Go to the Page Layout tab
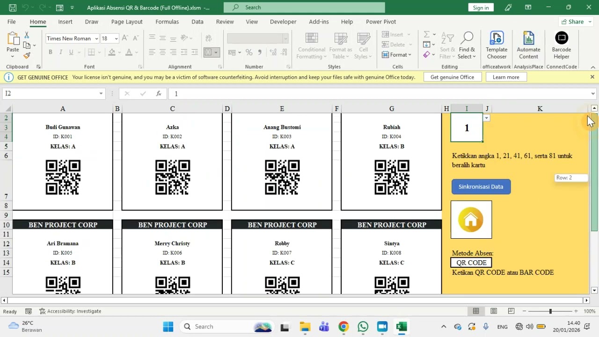Viewport: 599px width, 337px height. pos(127,22)
